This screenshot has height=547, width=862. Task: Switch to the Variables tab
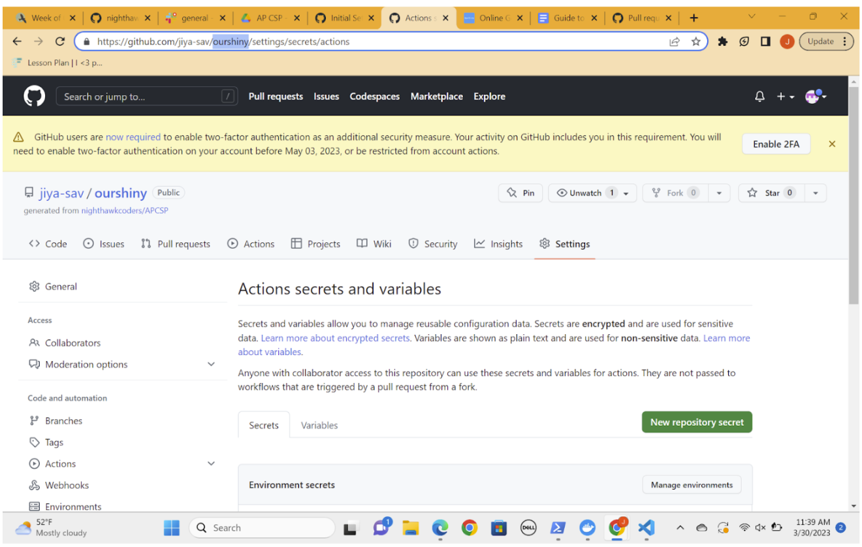coord(319,425)
